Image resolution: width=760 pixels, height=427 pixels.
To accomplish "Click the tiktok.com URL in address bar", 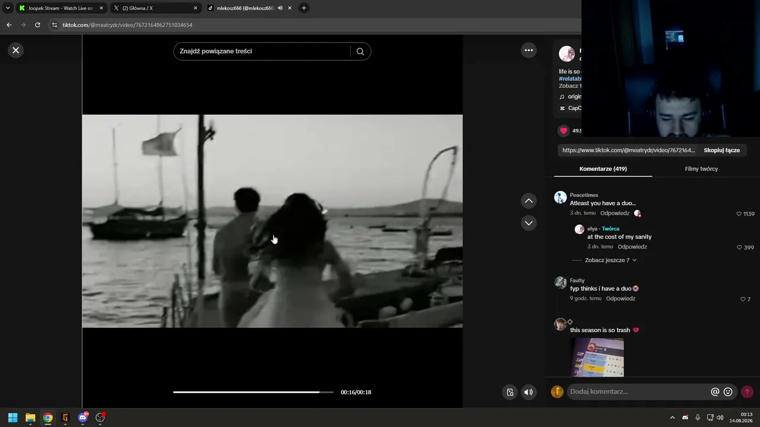I will click(x=127, y=25).
